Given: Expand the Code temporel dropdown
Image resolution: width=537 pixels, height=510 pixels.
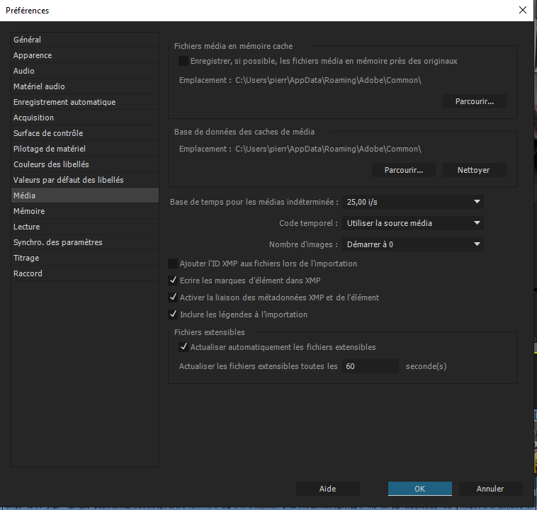Looking at the screenshot, I should 412,223.
